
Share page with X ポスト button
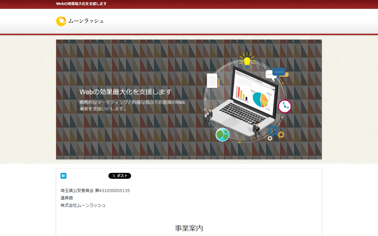pos(120,176)
